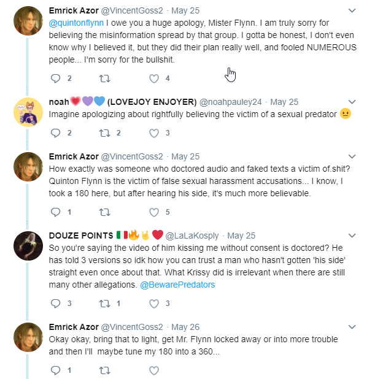Expand options menu for DOUZE POINTS tweet
The width and height of the screenshot is (367, 379).
pos(352,235)
